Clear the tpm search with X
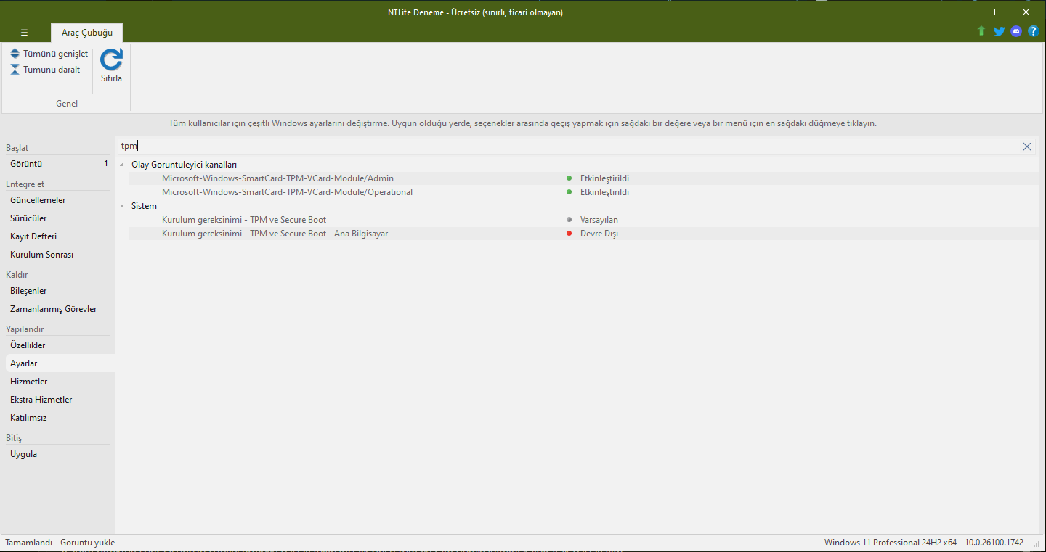1046x552 pixels. click(1027, 147)
